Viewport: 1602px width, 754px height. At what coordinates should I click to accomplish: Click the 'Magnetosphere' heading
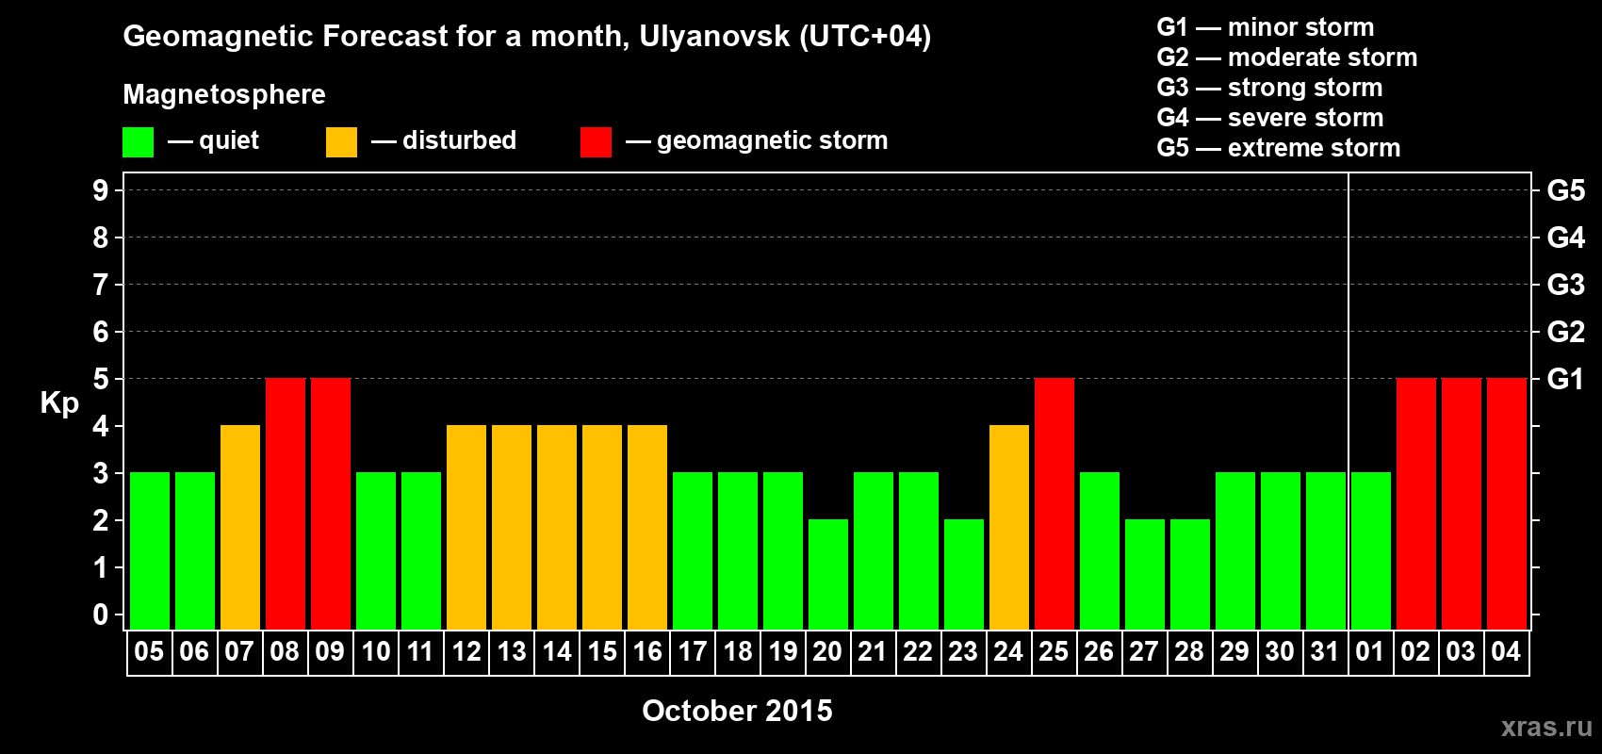point(224,94)
